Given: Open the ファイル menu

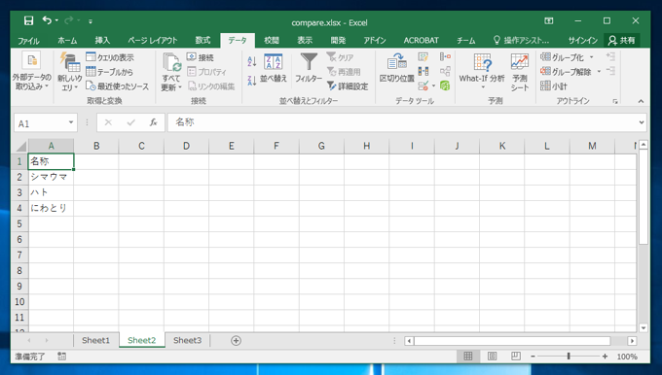Looking at the screenshot, I should click(x=28, y=41).
